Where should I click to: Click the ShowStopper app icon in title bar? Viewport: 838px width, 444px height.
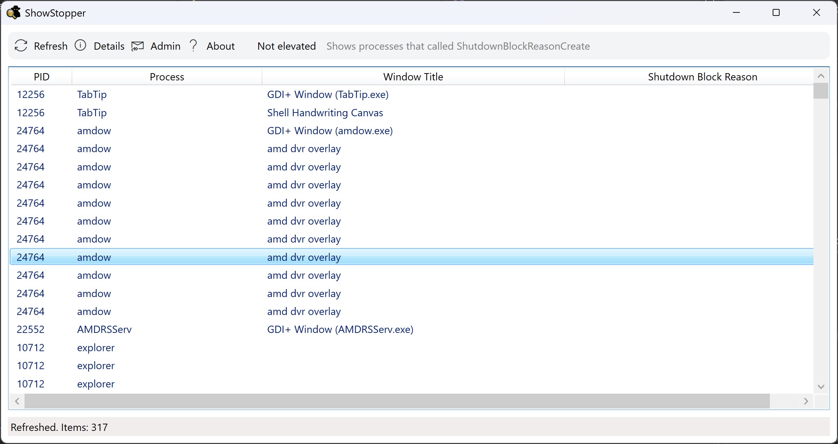click(13, 12)
